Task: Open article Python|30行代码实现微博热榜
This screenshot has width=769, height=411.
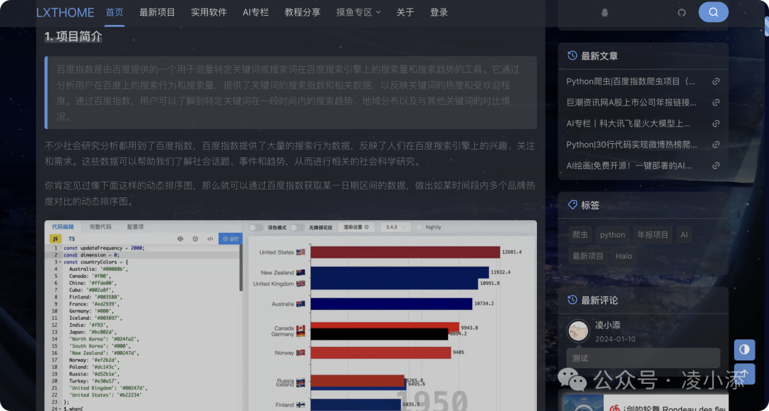Action: point(632,145)
